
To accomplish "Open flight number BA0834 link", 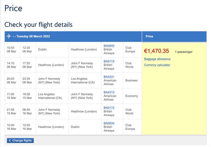I will coord(109,123).
